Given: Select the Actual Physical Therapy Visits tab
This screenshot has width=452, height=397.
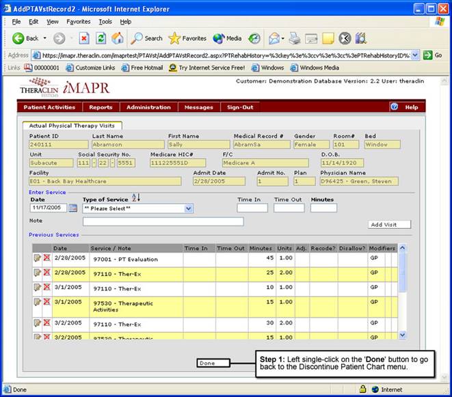Looking at the screenshot, I should tap(72, 125).
